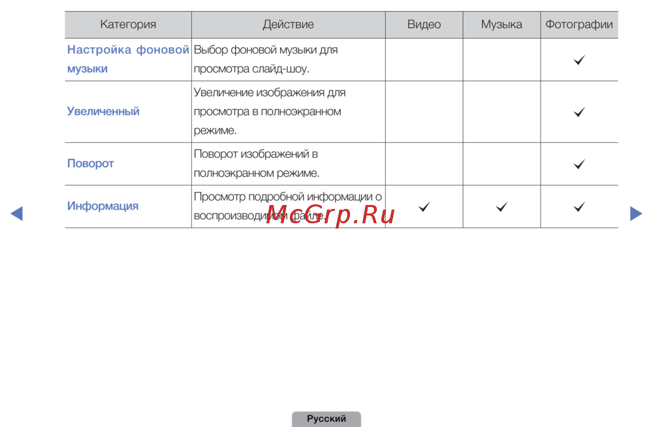The height and width of the screenshot is (427, 653).
Task: Select the Действие column header
Action: pos(288,25)
